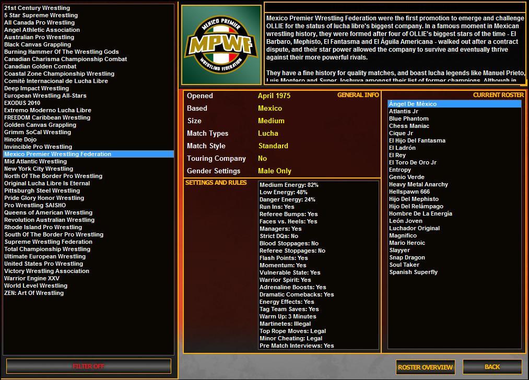
Task: Click the BACK button
Action: pyautogui.click(x=491, y=367)
